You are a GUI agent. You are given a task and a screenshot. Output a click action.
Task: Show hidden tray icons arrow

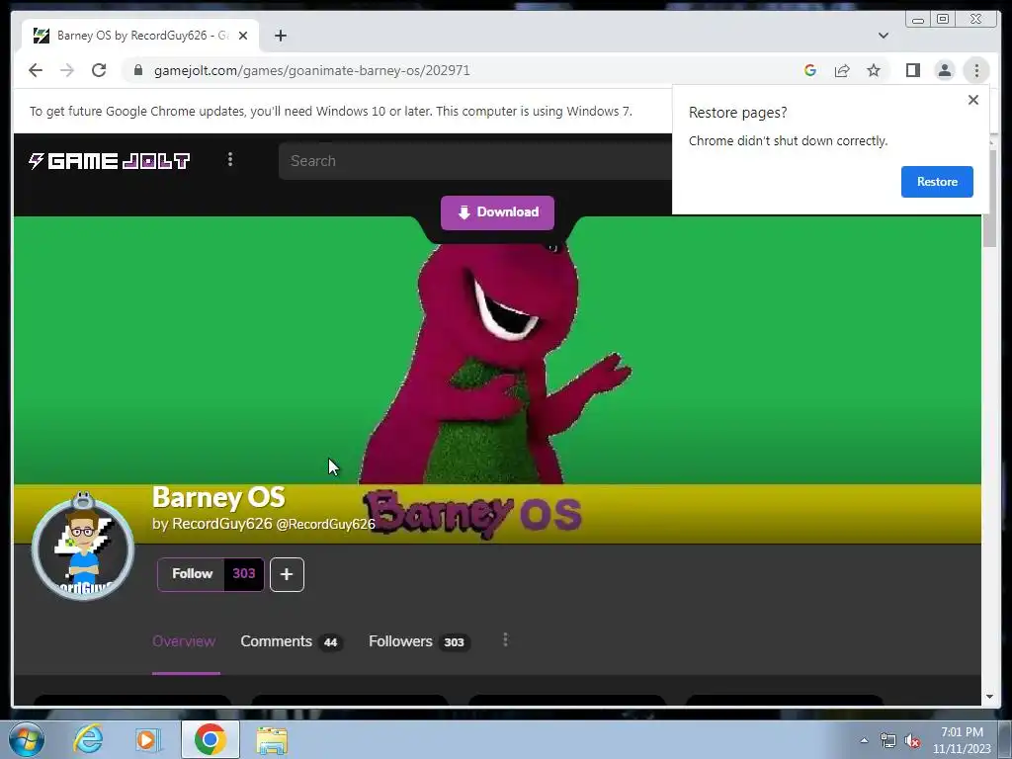[x=864, y=740]
